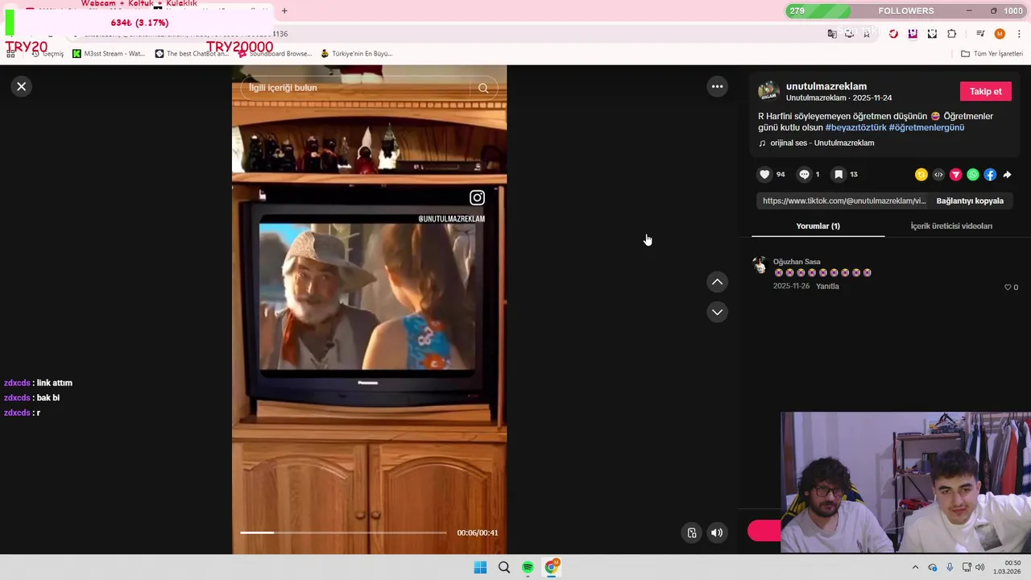Click the #beyazıtöztürk hashtag

click(855, 127)
